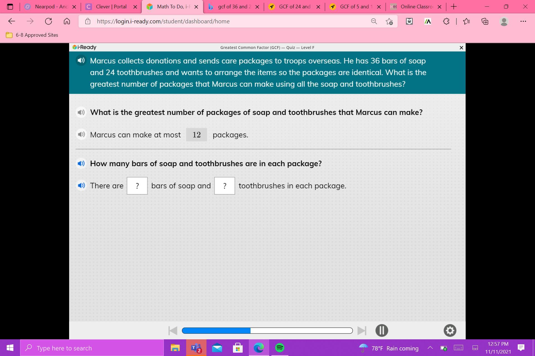Click speaker icon beside 'How many bars' question

(81, 164)
